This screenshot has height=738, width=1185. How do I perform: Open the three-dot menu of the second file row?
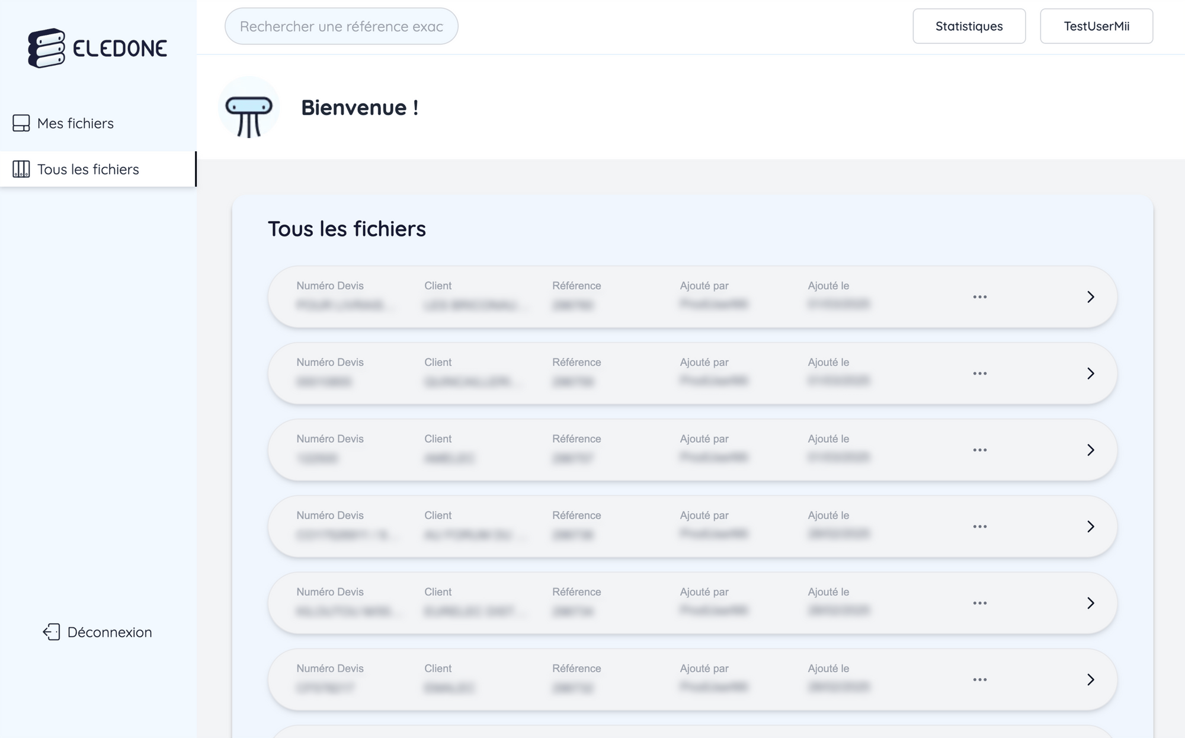coord(980,373)
